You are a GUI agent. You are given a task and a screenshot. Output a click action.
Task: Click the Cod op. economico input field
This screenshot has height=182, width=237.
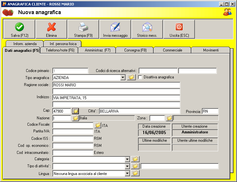tap(73, 146)
